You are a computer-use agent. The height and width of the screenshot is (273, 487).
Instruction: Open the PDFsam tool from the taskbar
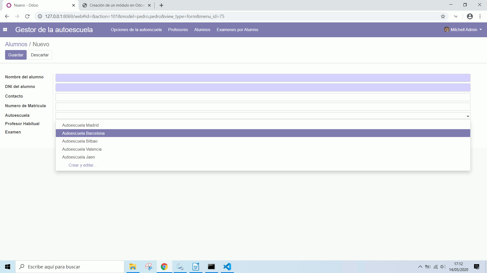[x=180, y=267]
